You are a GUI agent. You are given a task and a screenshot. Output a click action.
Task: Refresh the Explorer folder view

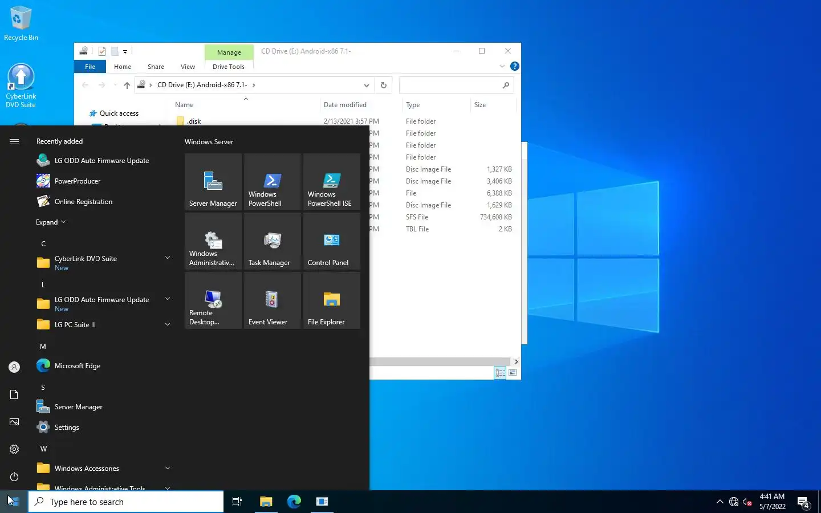[x=383, y=85]
